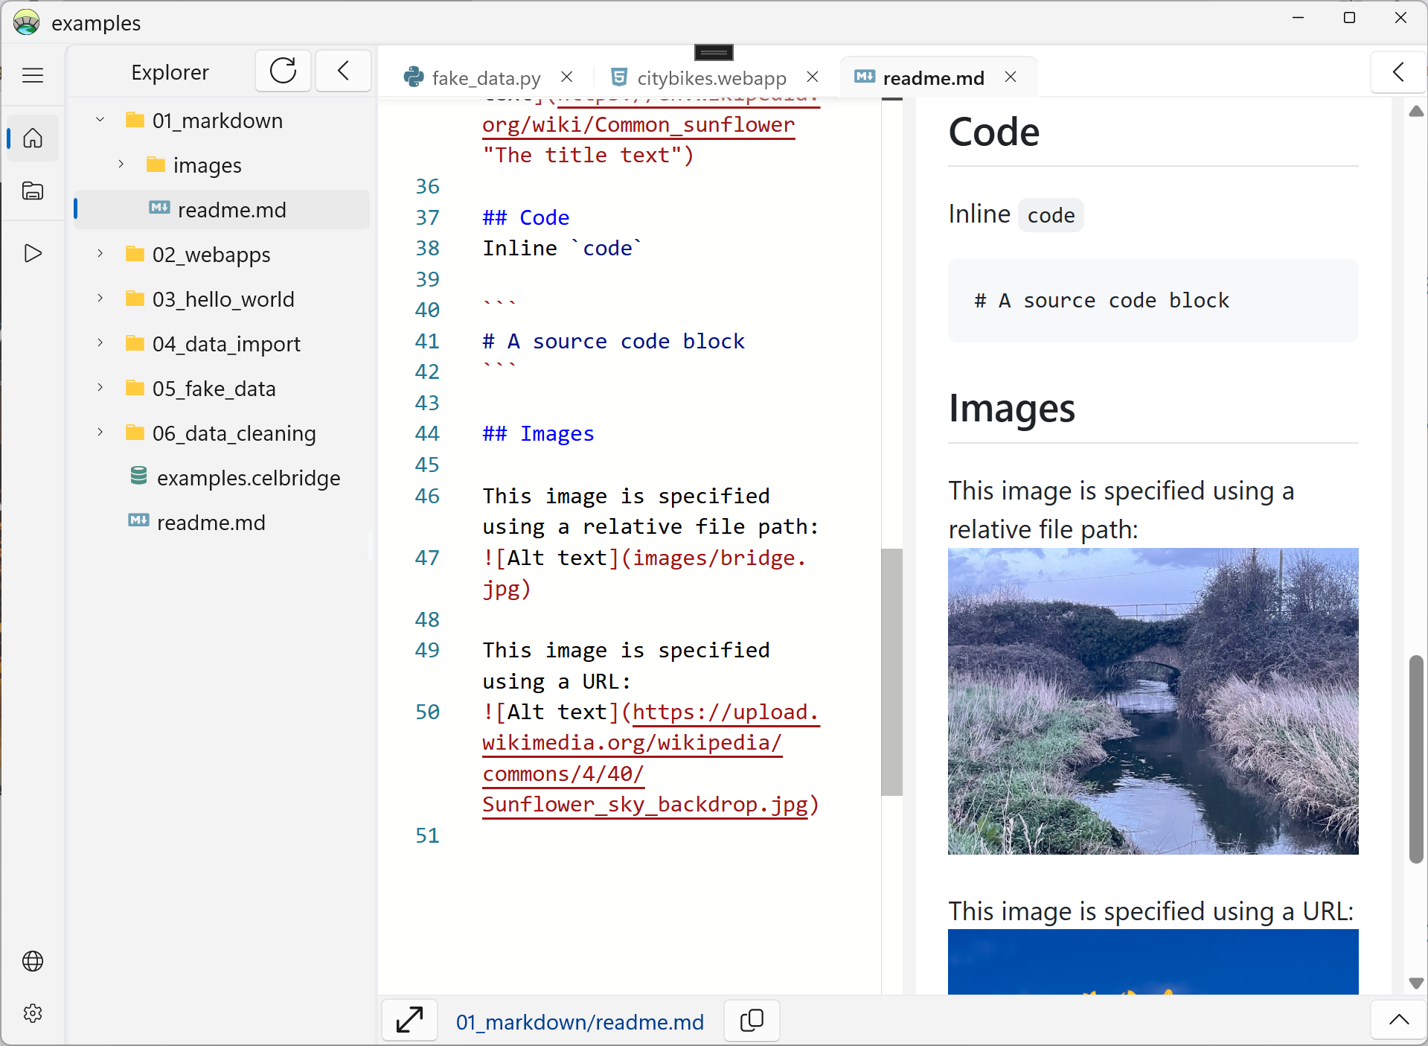Click the Explorer panel title
The image size is (1428, 1046).
pyautogui.click(x=170, y=72)
